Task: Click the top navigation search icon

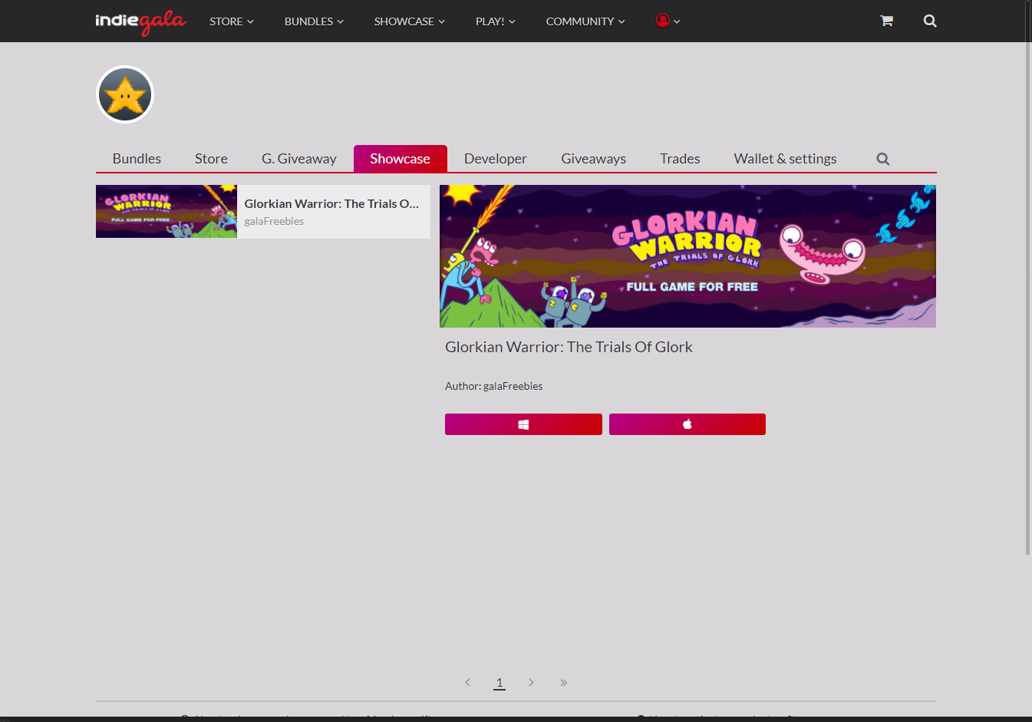Action: [x=930, y=21]
